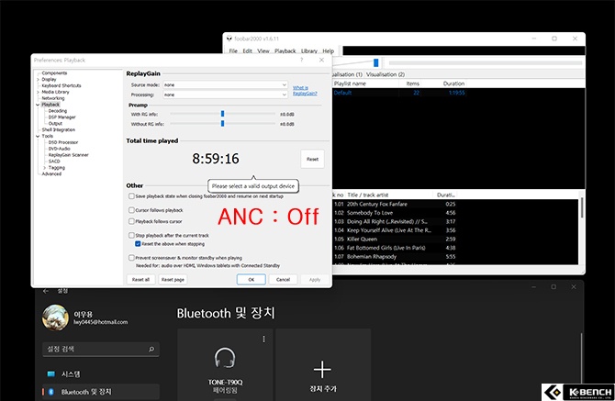
Task: Collapse the Playback tree node
Action: pos(38,105)
